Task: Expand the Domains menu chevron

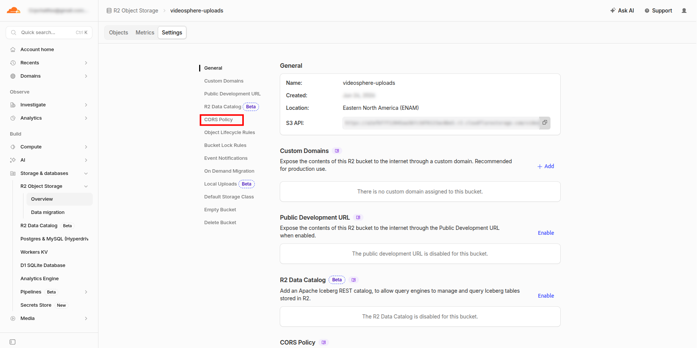Action: 86,76
